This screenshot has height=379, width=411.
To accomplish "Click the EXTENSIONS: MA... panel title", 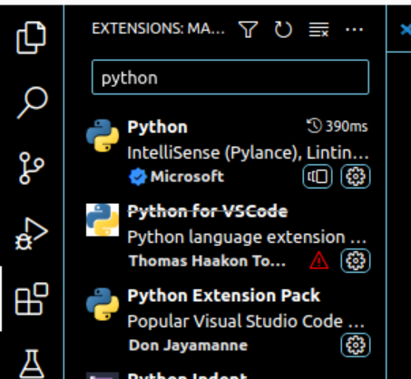I will pos(158,29).
